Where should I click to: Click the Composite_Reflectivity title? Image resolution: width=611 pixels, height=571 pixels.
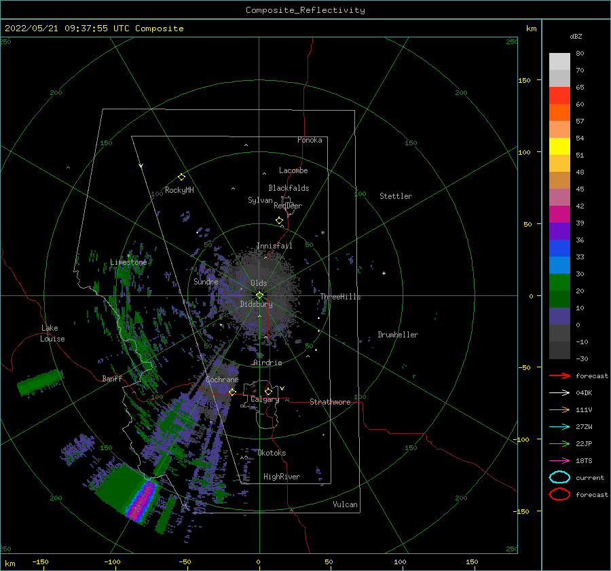click(305, 10)
